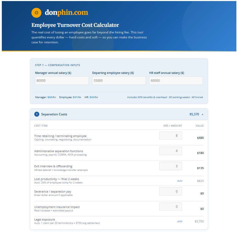Click the Separation Costs $5,370 total
The image size is (239, 232).
194,114
